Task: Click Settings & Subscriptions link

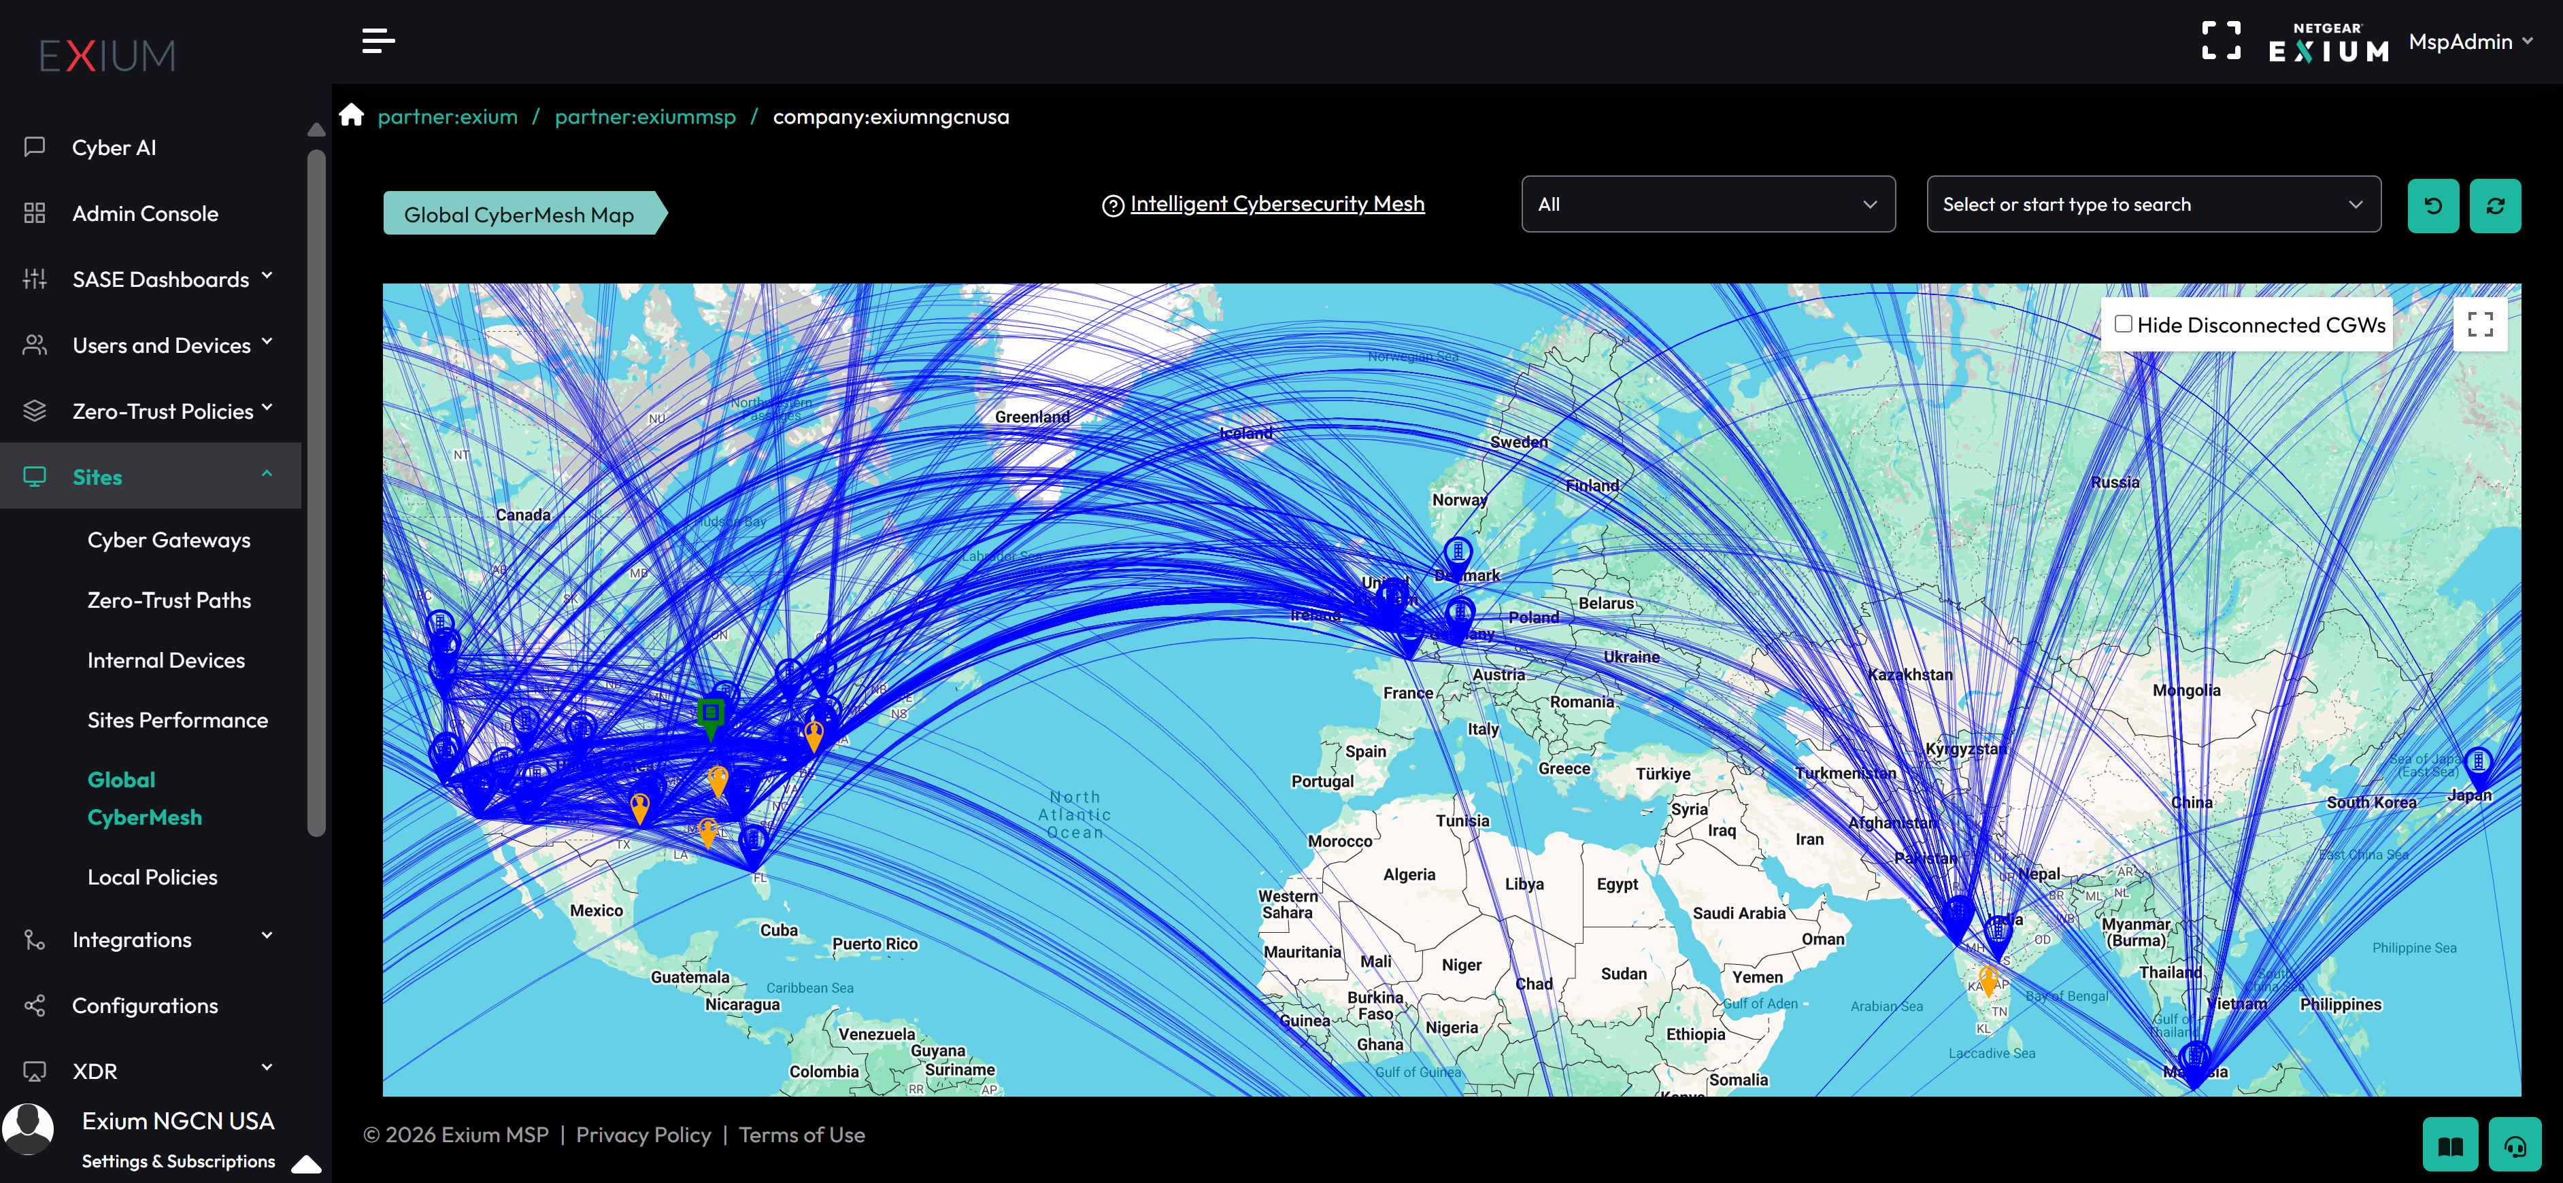Action: (x=178, y=1161)
